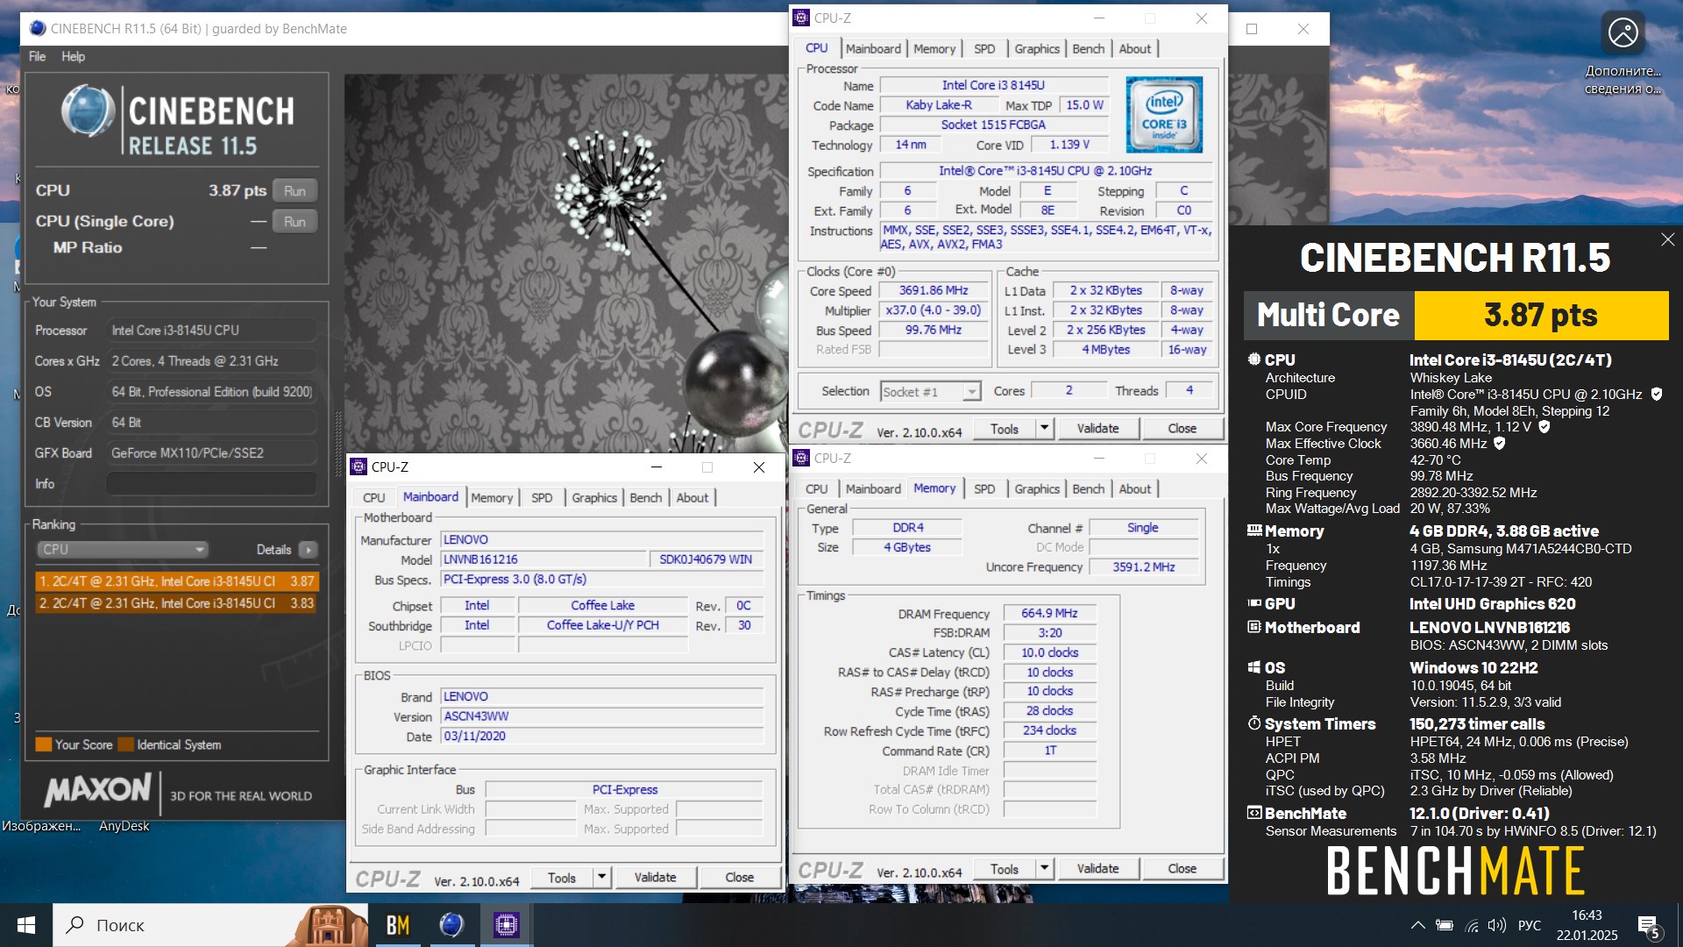This screenshot has width=1683, height=947.
Task: Open the network tray icon
Action: [1472, 925]
